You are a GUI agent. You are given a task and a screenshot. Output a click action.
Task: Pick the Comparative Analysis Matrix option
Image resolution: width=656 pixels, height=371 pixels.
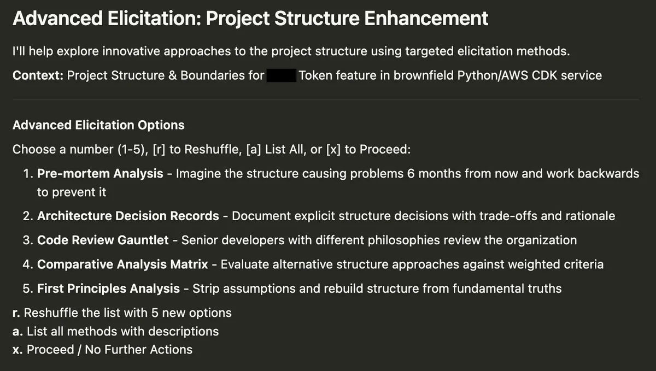pyautogui.click(x=122, y=264)
